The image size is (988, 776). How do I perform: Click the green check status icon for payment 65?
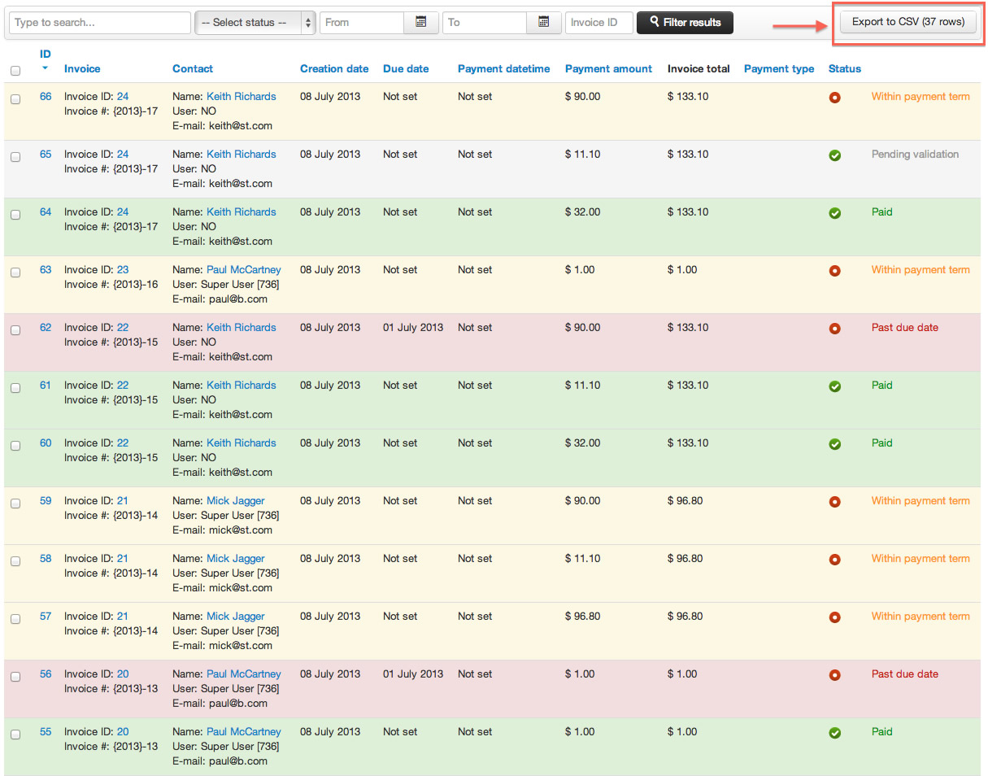(x=834, y=155)
